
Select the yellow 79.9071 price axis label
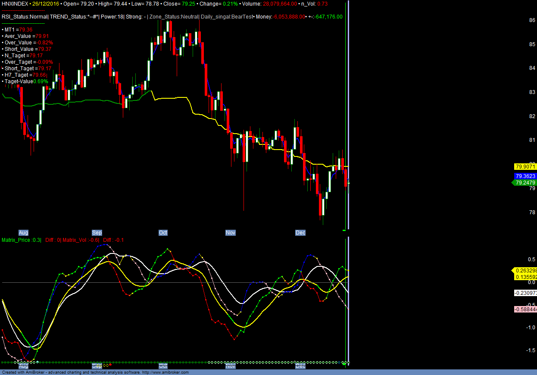pos(525,166)
